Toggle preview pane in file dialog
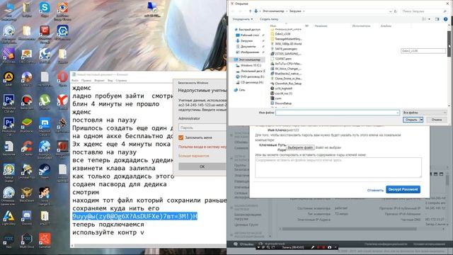This screenshot has height=255, width=453. tap(437, 19)
